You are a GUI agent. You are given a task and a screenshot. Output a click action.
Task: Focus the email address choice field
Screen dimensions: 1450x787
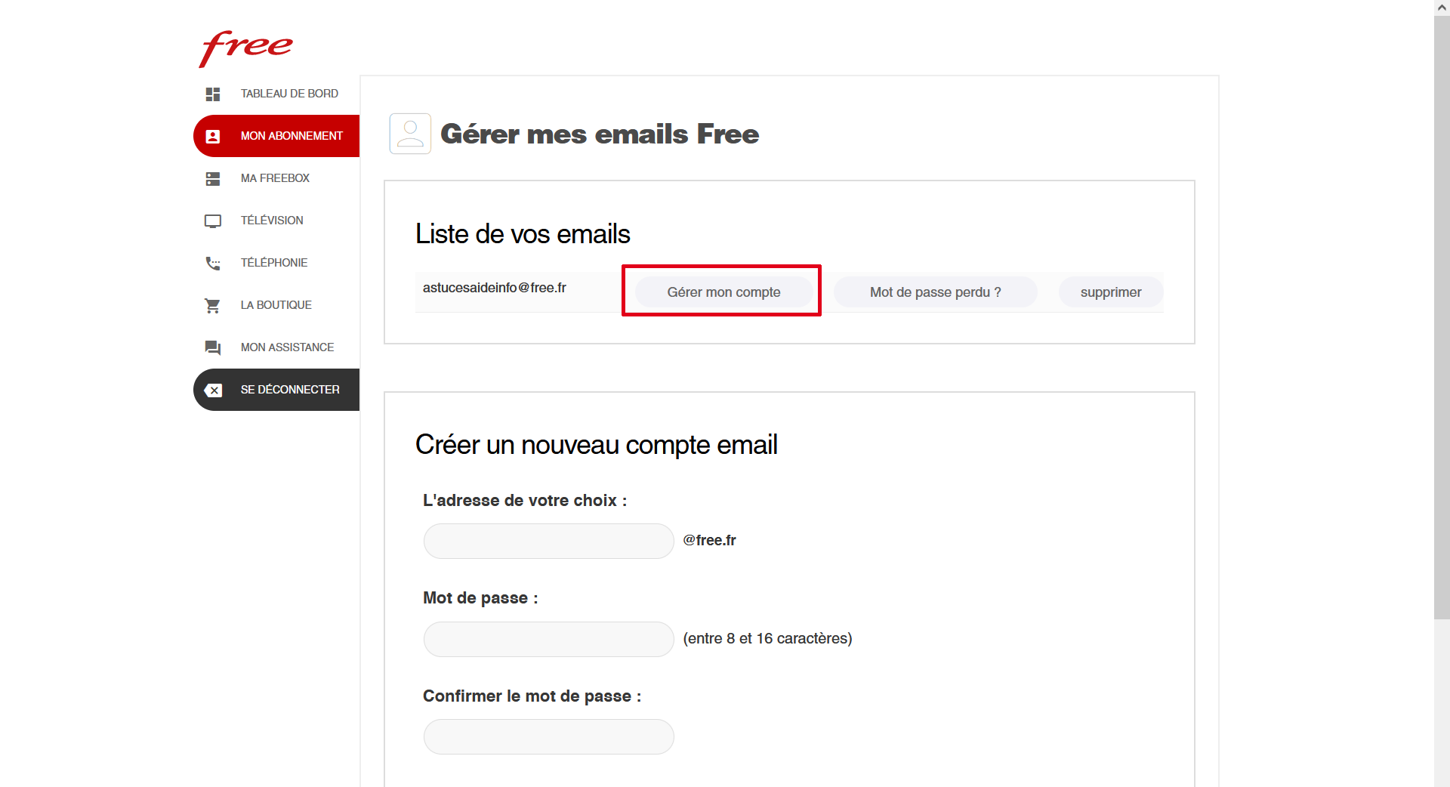548,541
